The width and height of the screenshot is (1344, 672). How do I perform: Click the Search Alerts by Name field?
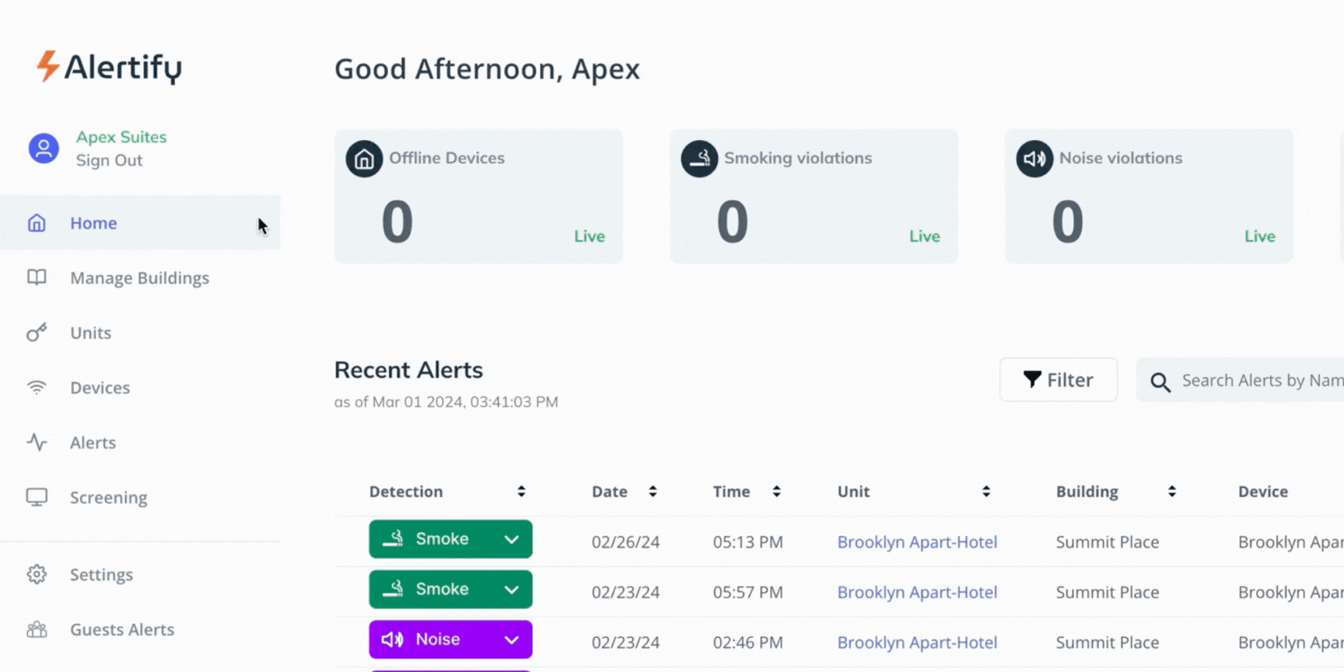1260,380
